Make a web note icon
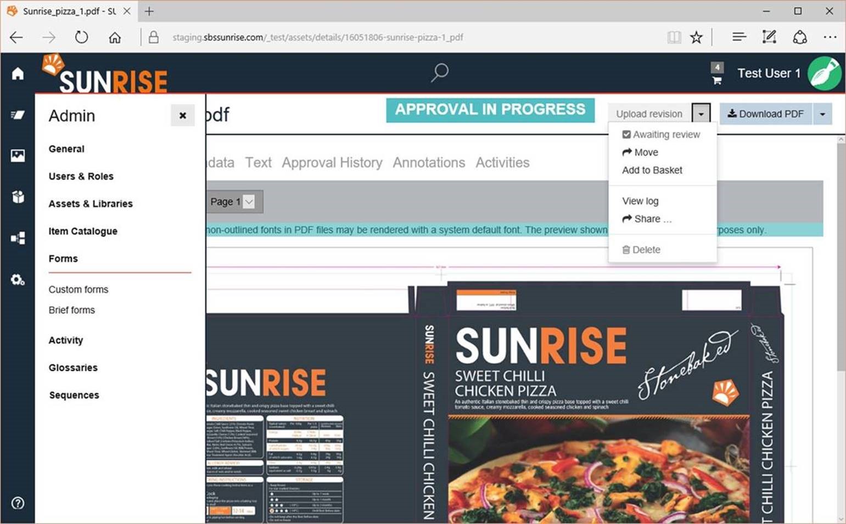846x524 pixels. point(769,37)
